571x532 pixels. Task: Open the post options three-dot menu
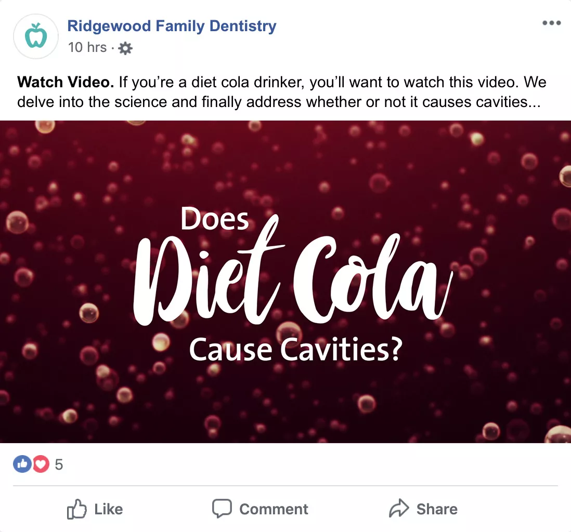click(551, 23)
